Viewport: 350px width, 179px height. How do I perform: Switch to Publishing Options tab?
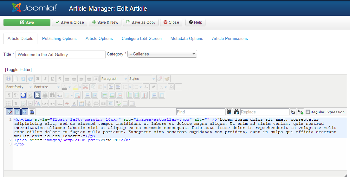(x=59, y=38)
